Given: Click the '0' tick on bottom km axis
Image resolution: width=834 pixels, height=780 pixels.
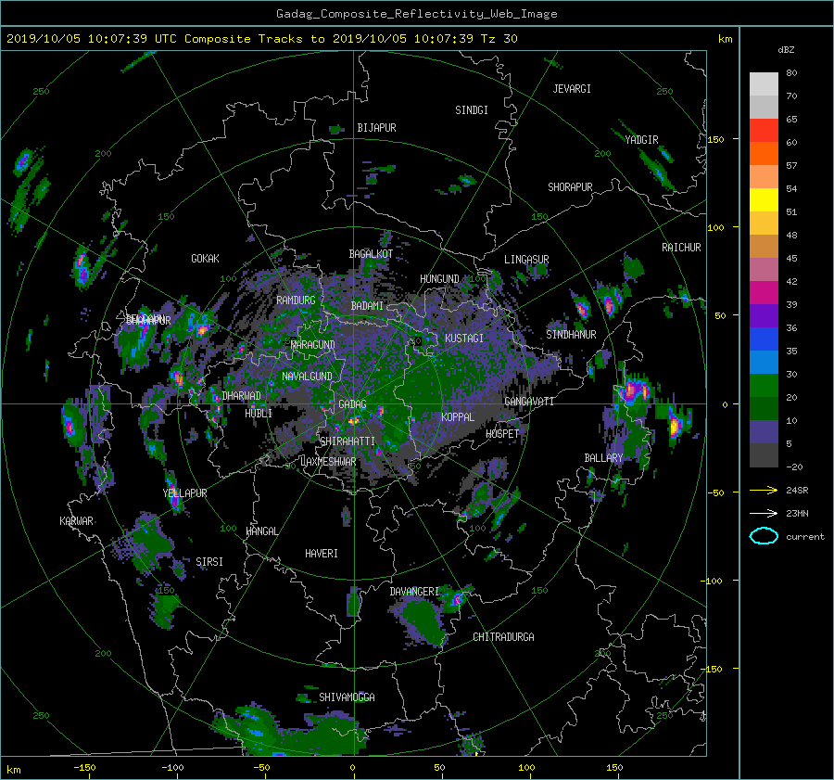Looking at the screenshot, I should pyautogui.click(x=352, y=768).
